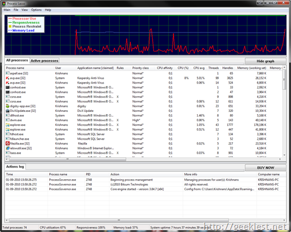Image resolution: width=291 pixels, height=232 pixels.
Task: Click the BUY NOW button
Action: 266,168
